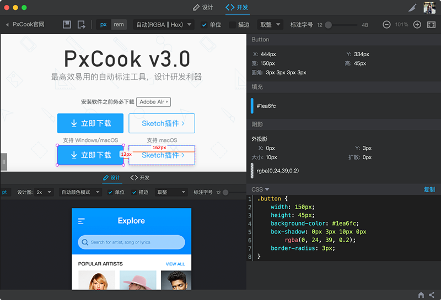Open the top toolbar 取整 dropdown
441x300 pixels.
(x=270, y=25)
